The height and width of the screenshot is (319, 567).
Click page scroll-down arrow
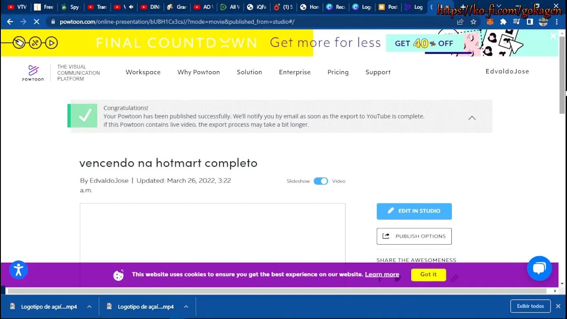pyautogui.click(x=562, y=284)
